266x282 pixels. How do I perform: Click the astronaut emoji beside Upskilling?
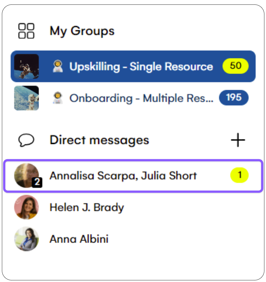pyautogui.click(x=57, y=66)
